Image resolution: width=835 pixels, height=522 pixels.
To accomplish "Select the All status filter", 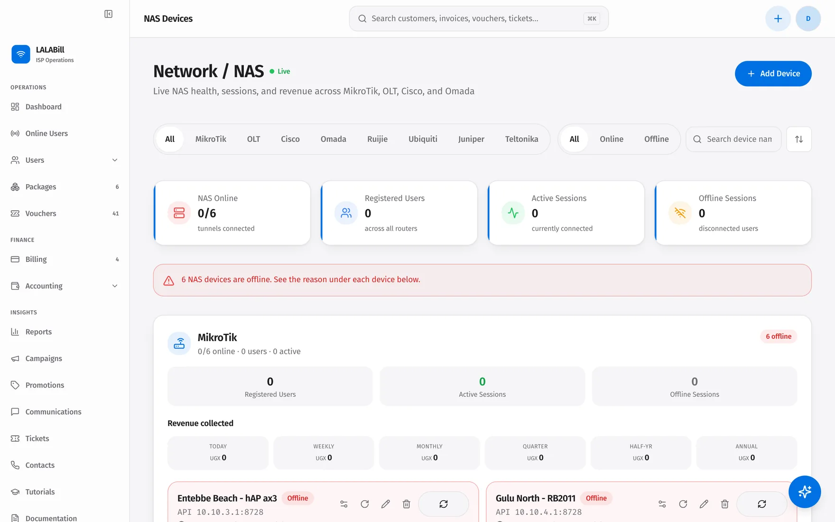I will coord(574,139).
